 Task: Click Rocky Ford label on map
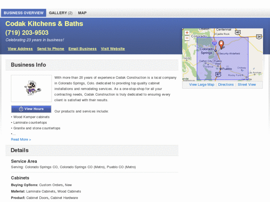[234, 75]
